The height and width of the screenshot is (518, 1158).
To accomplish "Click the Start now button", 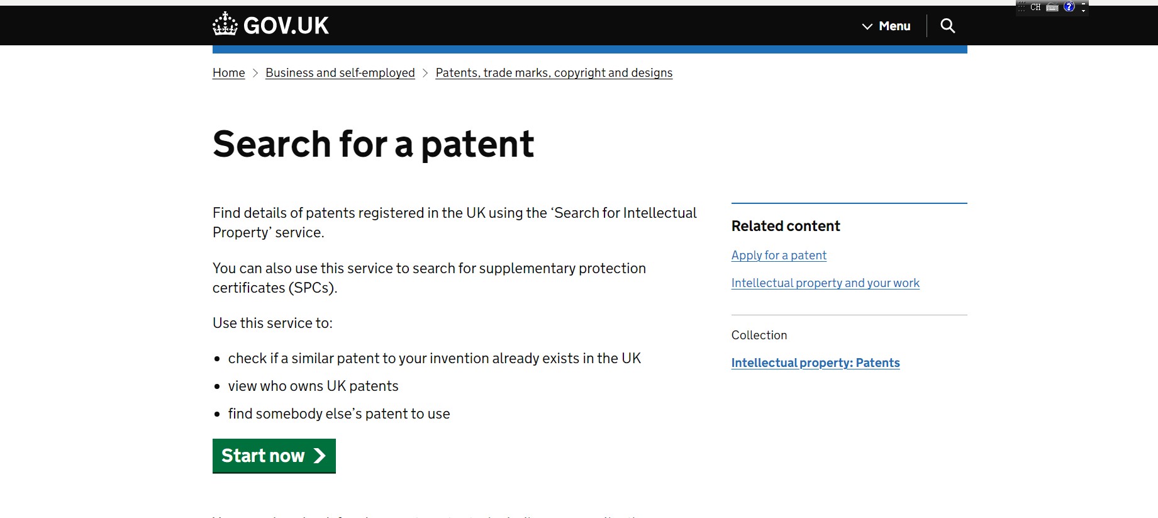I will (274, 456).
